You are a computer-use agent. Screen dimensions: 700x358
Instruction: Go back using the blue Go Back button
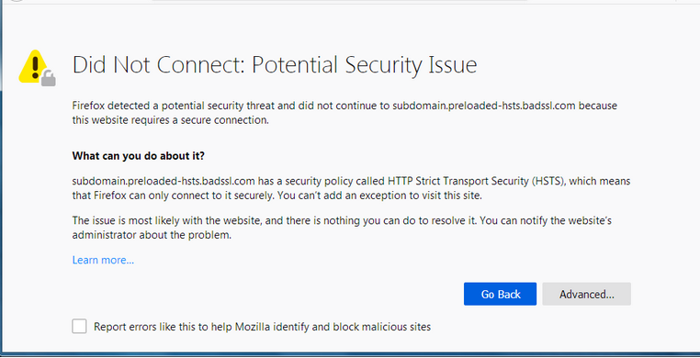tap(500, 295)
